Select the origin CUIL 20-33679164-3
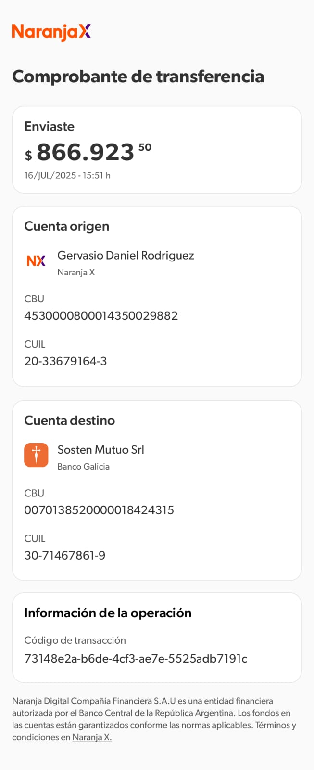This screenshot has width=314, height=770. pos(65,361)
